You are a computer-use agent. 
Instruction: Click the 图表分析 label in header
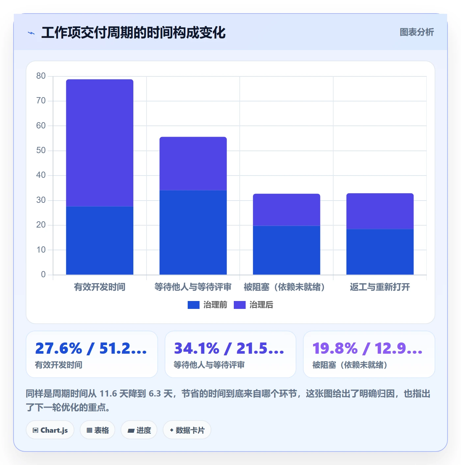click(417, 32)
